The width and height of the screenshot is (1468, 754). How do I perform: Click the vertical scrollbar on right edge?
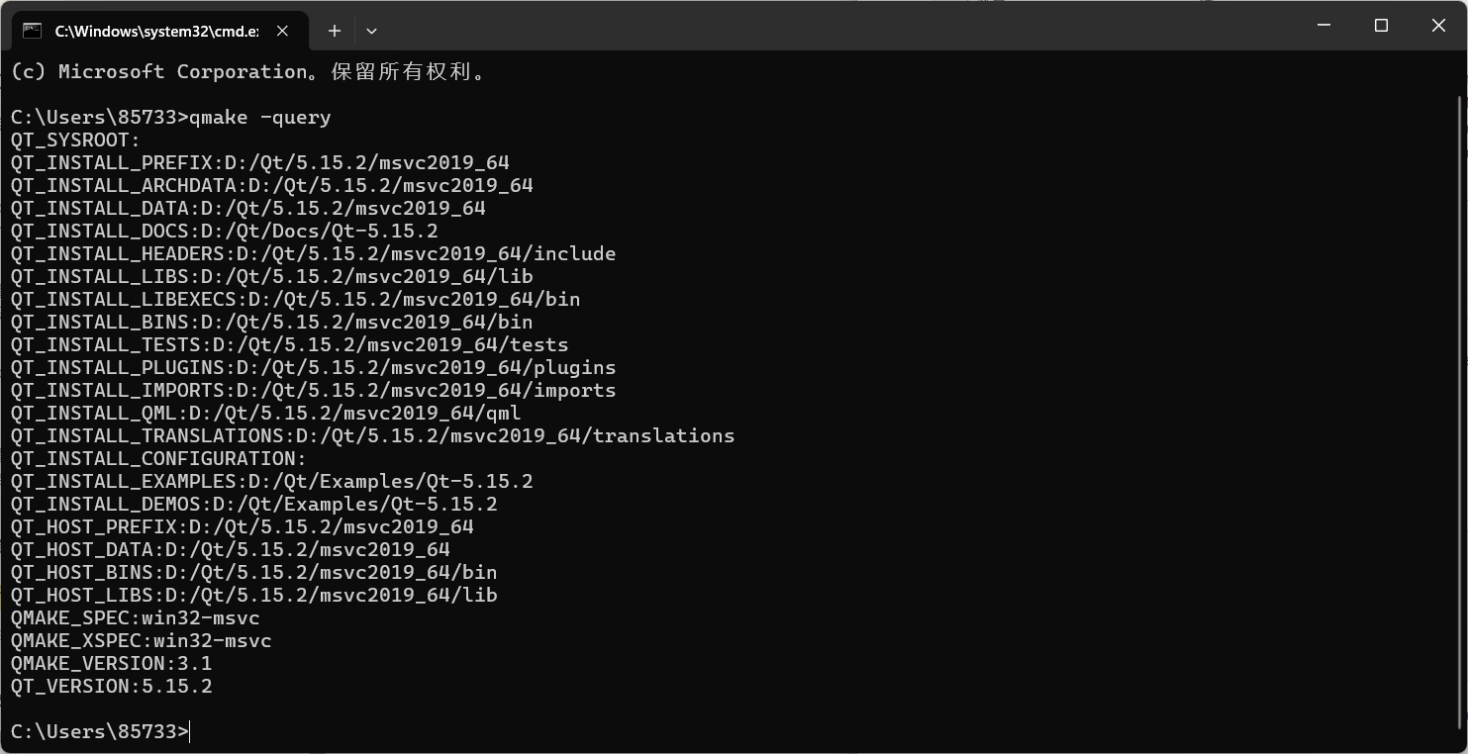[x=1461, y=411]
